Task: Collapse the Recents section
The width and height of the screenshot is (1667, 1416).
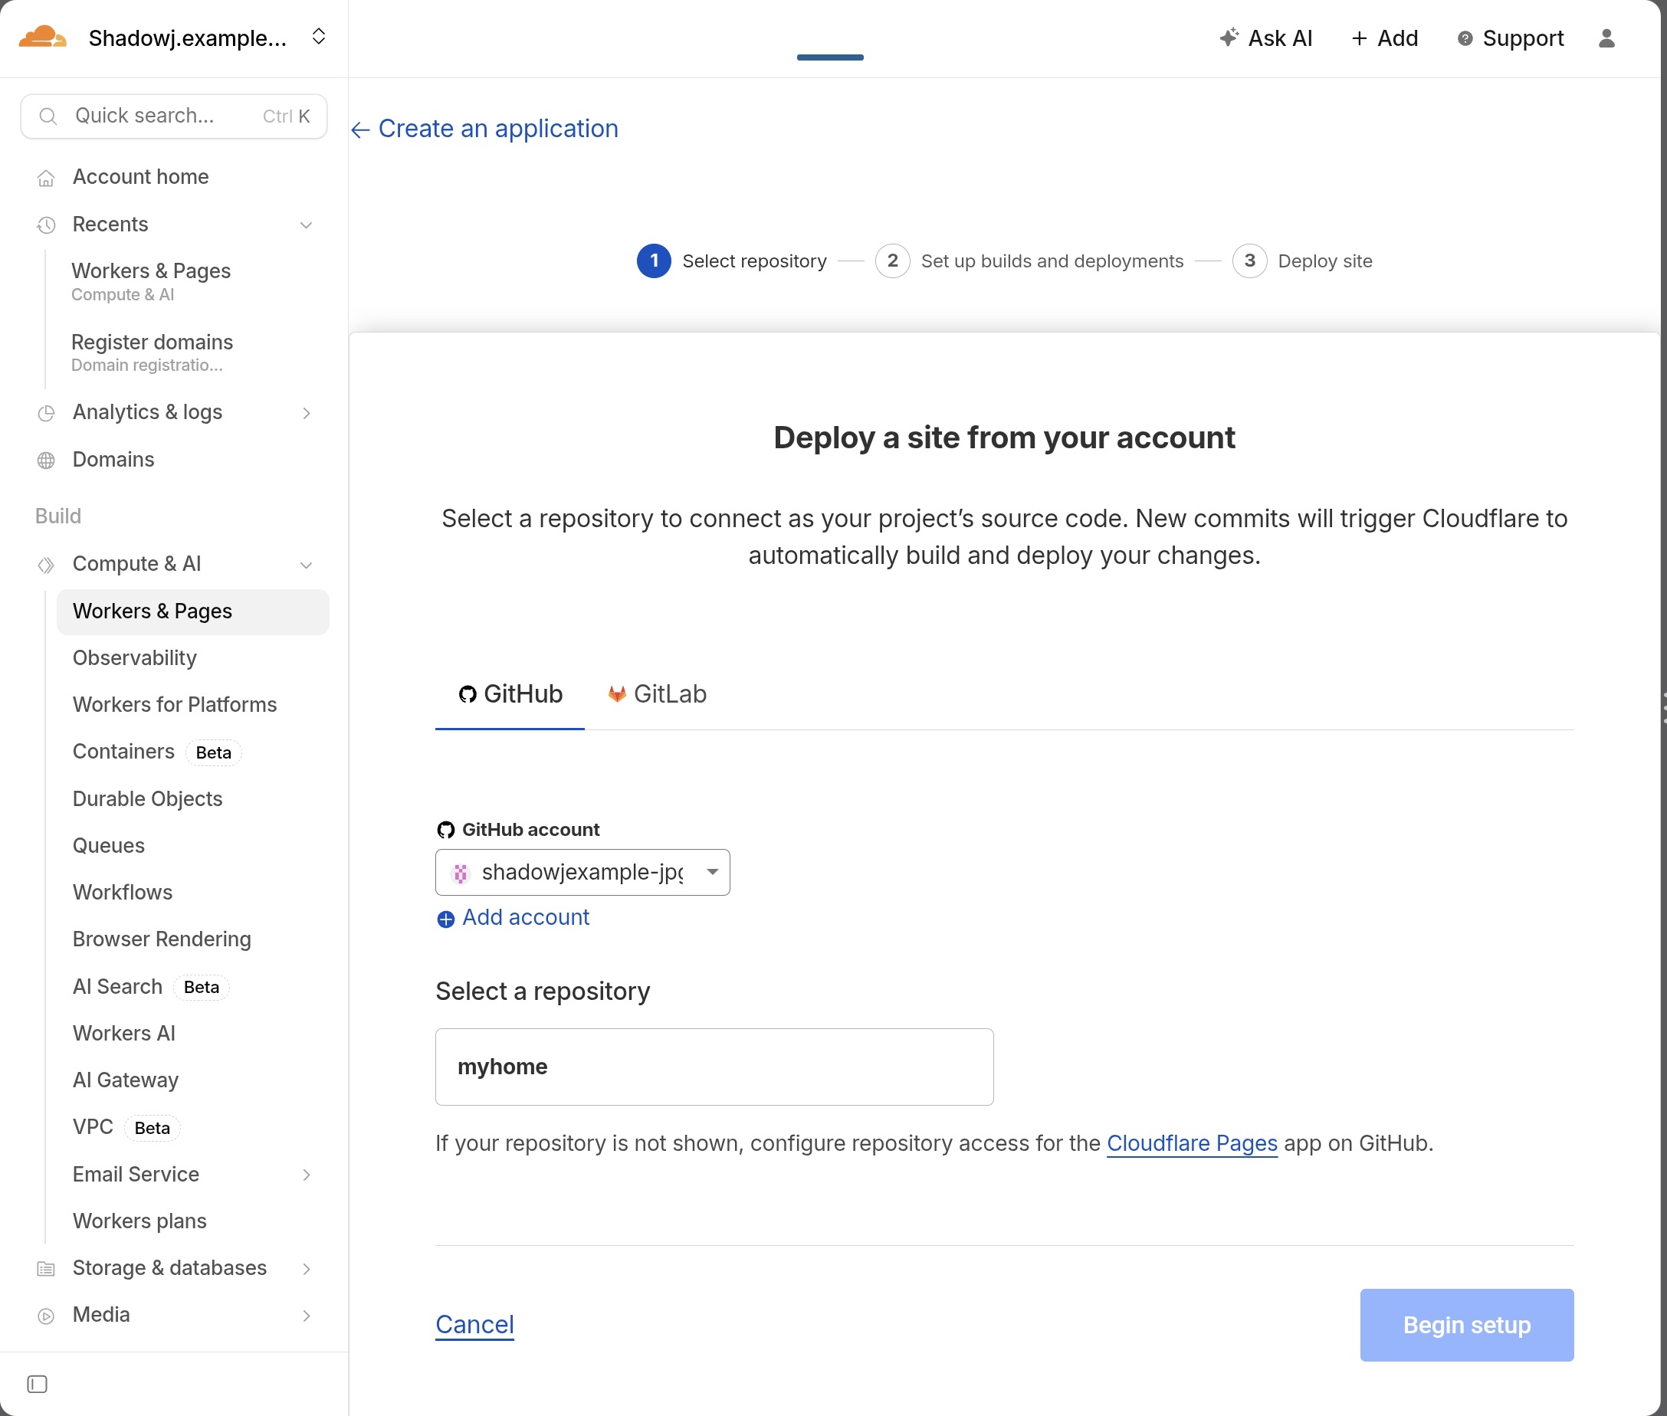Action: (306, 225)
